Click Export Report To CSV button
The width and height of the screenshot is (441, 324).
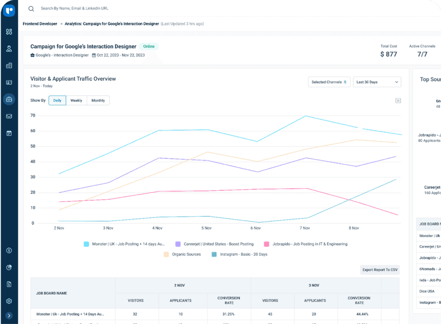coord(380,270)
